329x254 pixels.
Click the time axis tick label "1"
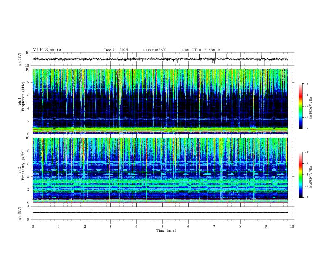tap(59, 227)
